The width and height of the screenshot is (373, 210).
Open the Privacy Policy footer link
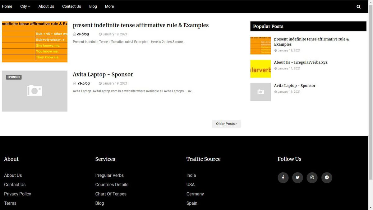click(17, 194)
